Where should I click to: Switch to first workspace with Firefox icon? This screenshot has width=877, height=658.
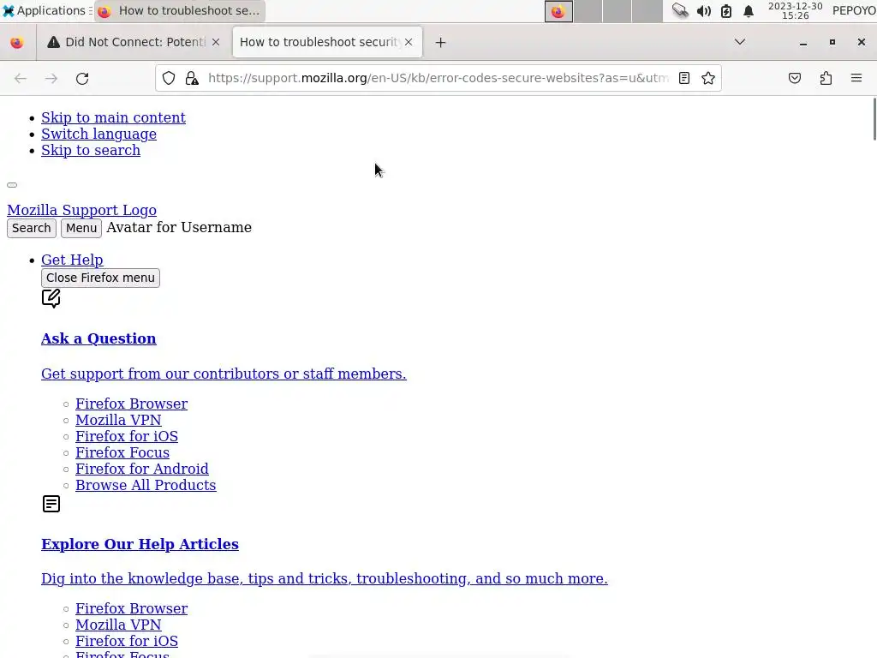tap(558, 11)
